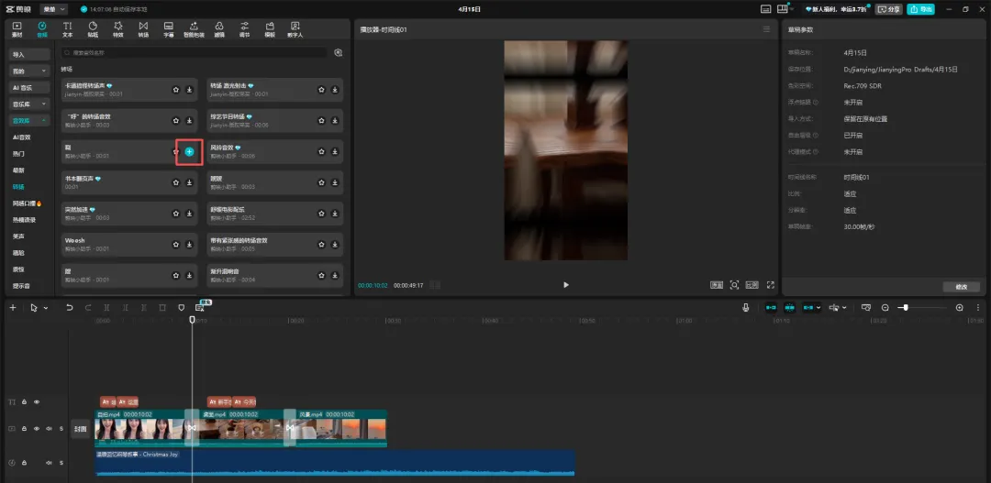Viewport: 991px width, 483px height.
Task: Toggle visibility eye on the text track
Action: point(37,401)
